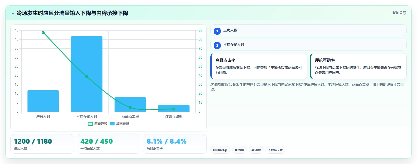This screenshot has height=164, width=417.
Task: Toggle the 改善趋势 legend entry
Action: click(97, 124)
